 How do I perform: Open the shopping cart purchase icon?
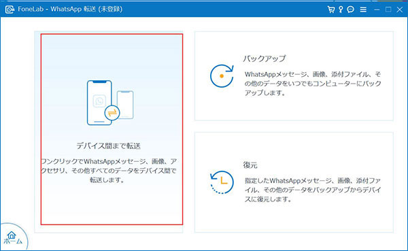pyautogui.click(x=331, y=10)
